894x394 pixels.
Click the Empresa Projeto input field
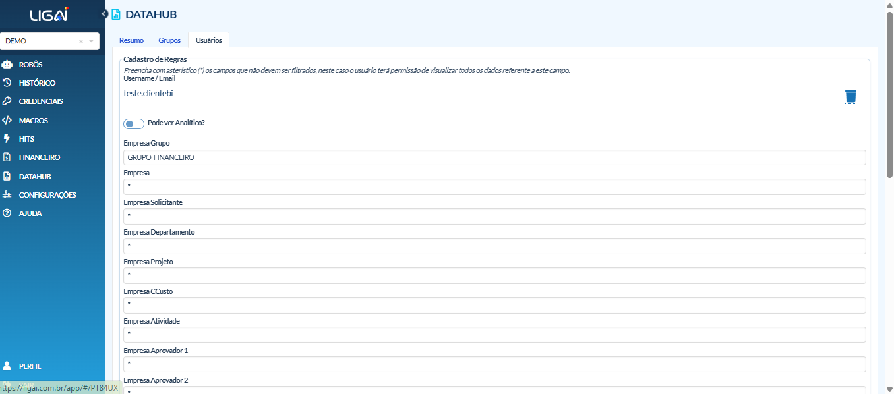click(x=494, y=276)
